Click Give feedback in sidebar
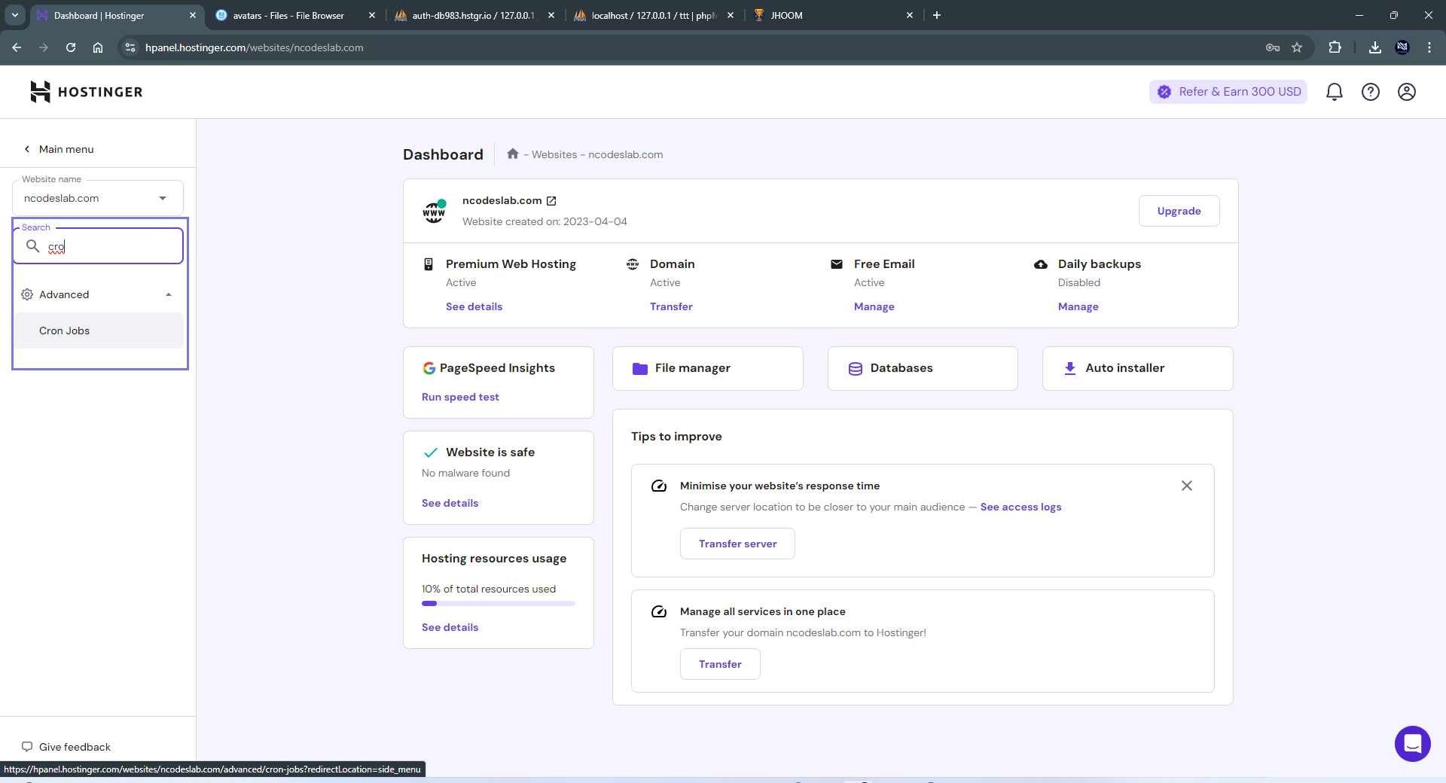The width and height of the screenshot is (1446, 783). click(66, 747)
